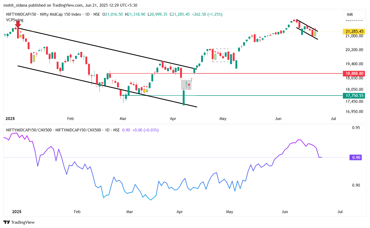Image resolution: width=370 pixels, height=228 pixels.
Task: Select the dashed rectangle drawn before May
Action: [x=221, y=55]
